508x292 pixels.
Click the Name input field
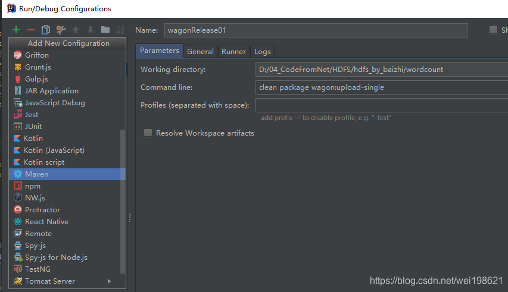tap(316, 30)
